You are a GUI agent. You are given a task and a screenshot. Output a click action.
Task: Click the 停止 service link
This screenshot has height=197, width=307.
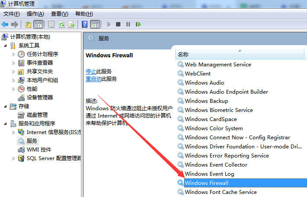[91, 71]
